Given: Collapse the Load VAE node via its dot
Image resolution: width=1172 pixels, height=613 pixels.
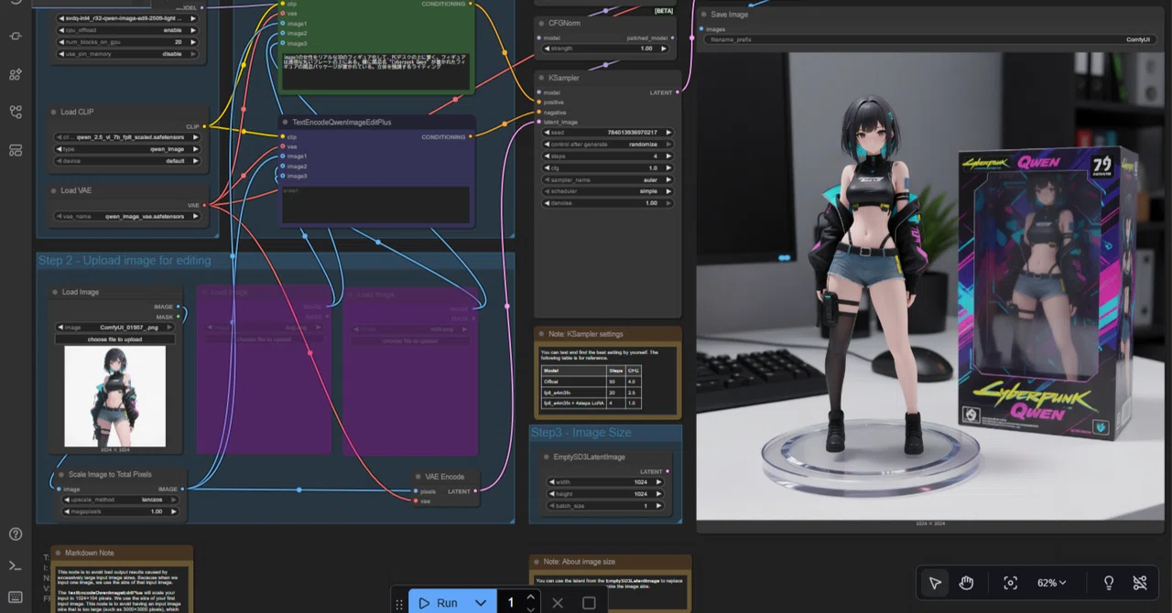Looking at the screenshot, I should (54, 190).
